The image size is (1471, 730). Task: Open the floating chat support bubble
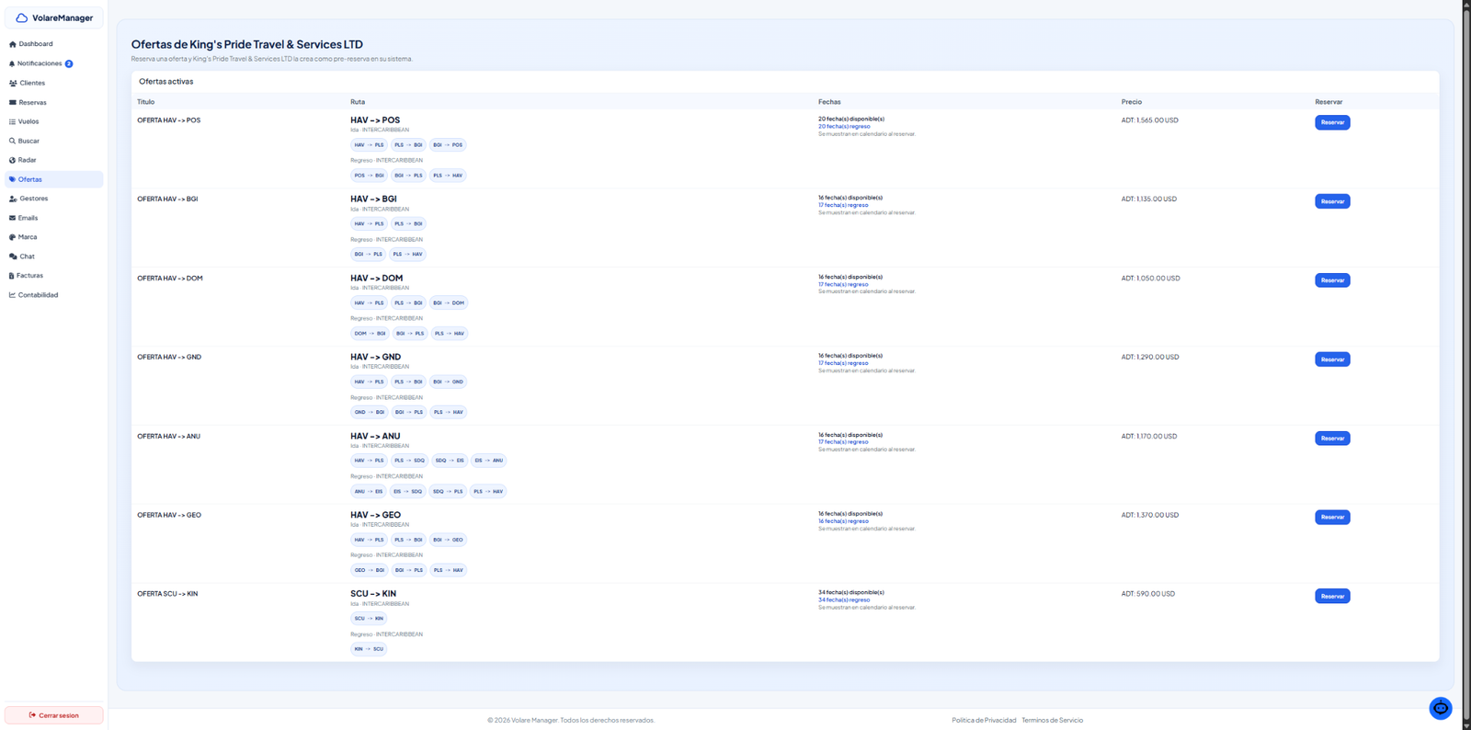tap(1441, 708)
